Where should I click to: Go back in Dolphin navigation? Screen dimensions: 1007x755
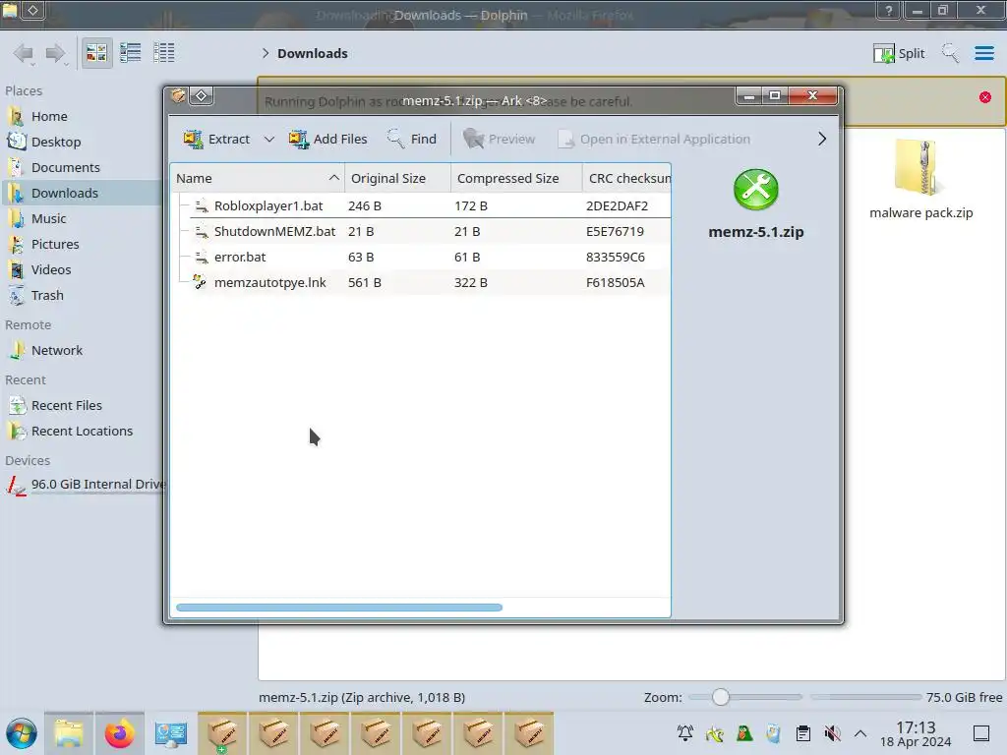click(25, 53)
